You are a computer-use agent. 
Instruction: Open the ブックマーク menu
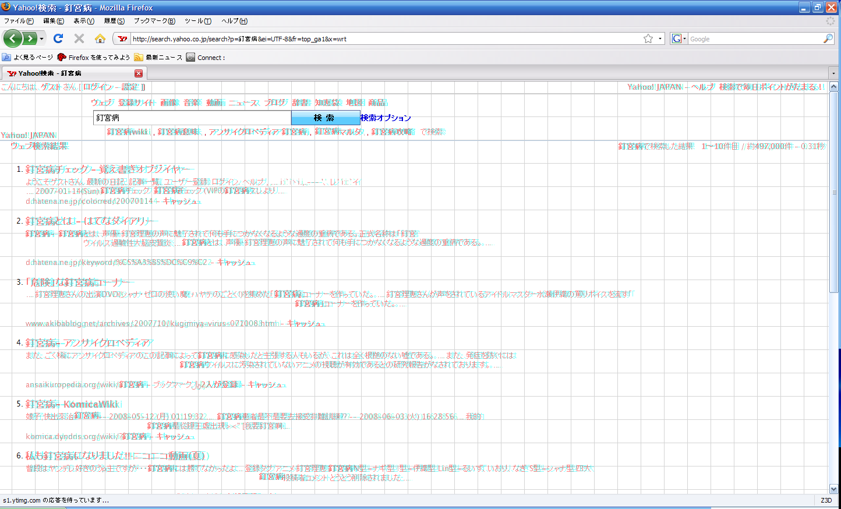(154, 21)
